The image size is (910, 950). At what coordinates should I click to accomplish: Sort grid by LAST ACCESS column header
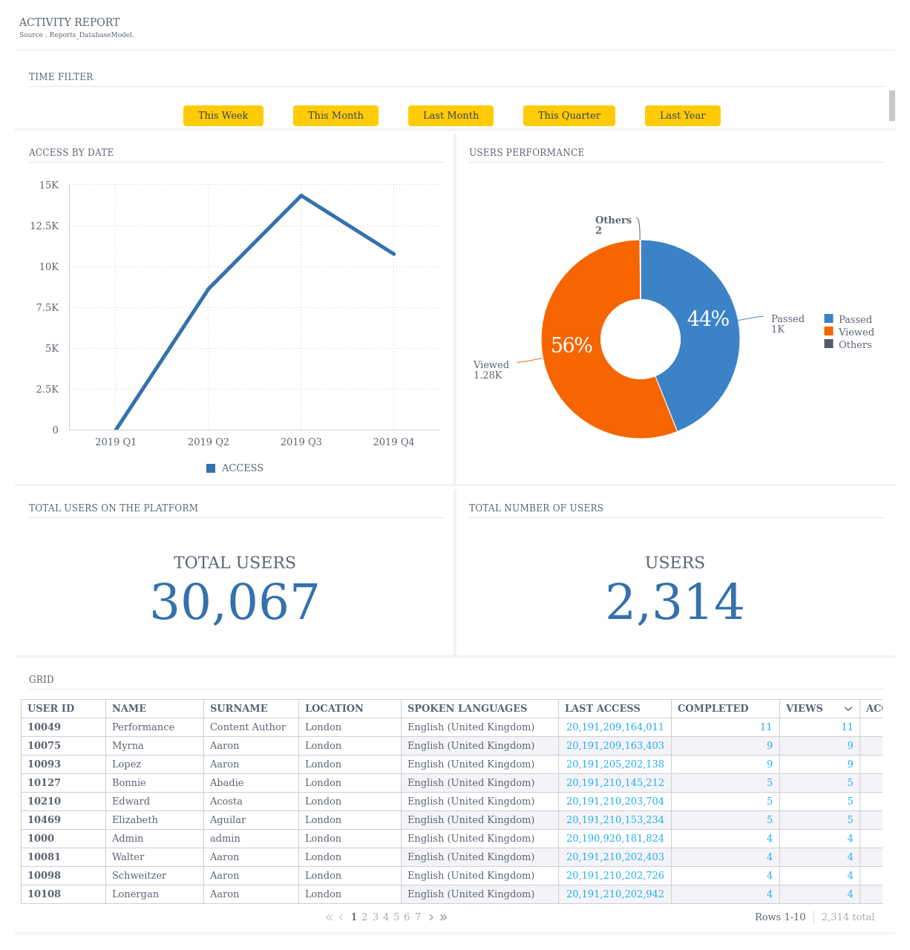click(602, 709)
